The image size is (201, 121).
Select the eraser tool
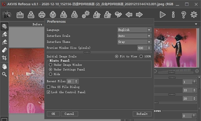4,50
